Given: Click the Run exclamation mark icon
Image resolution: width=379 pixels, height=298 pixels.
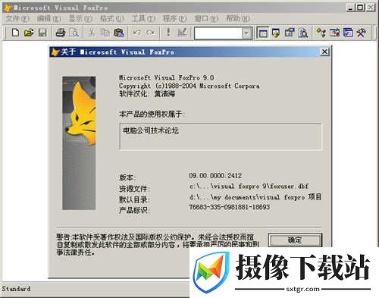Looking at the screenshot, I should tap(168, 33).
